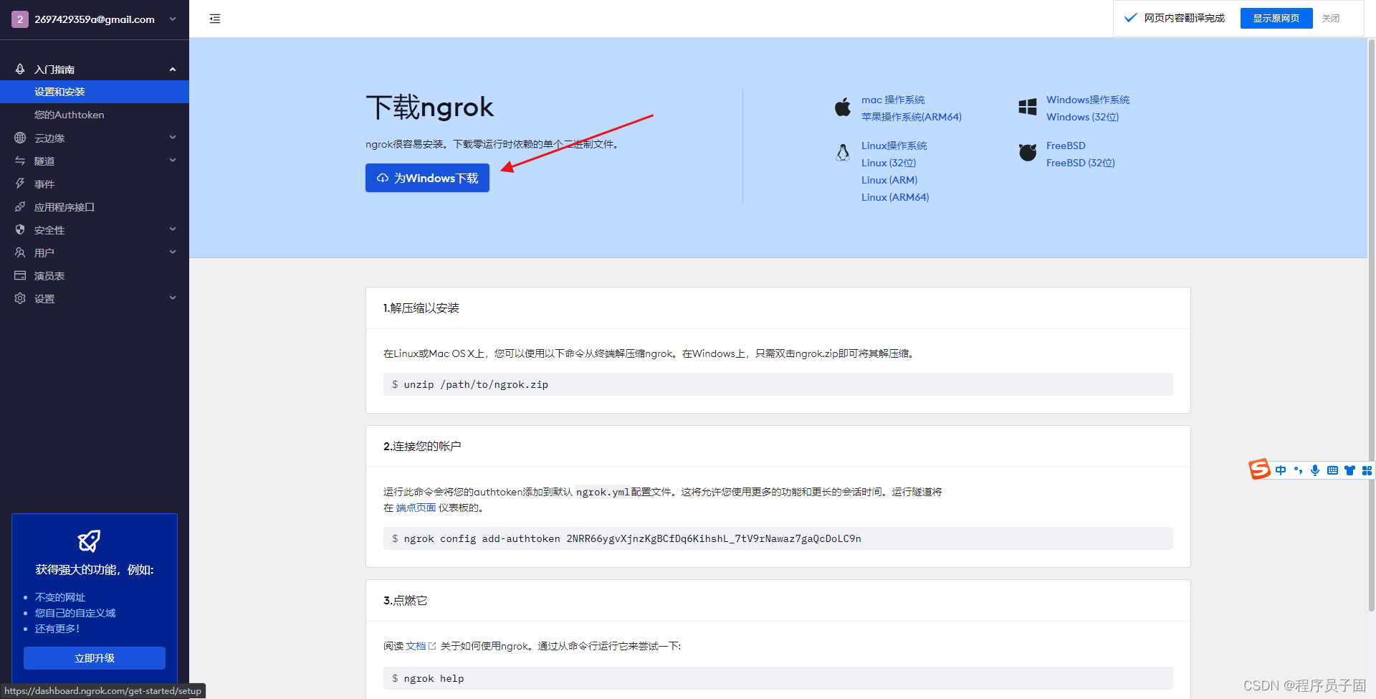Click the Sogou microphone voice input icon
The image size is (1376, 699).
1315,470
